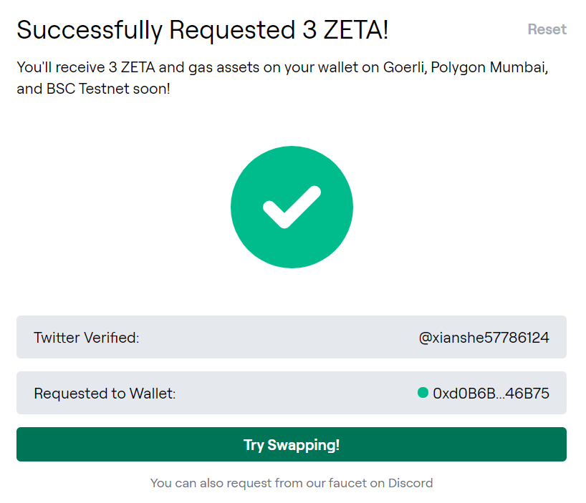Viewport: 586px width, 503px height.
Task: Click the "Twitter Verified:" label
Action: pos(87,337)
